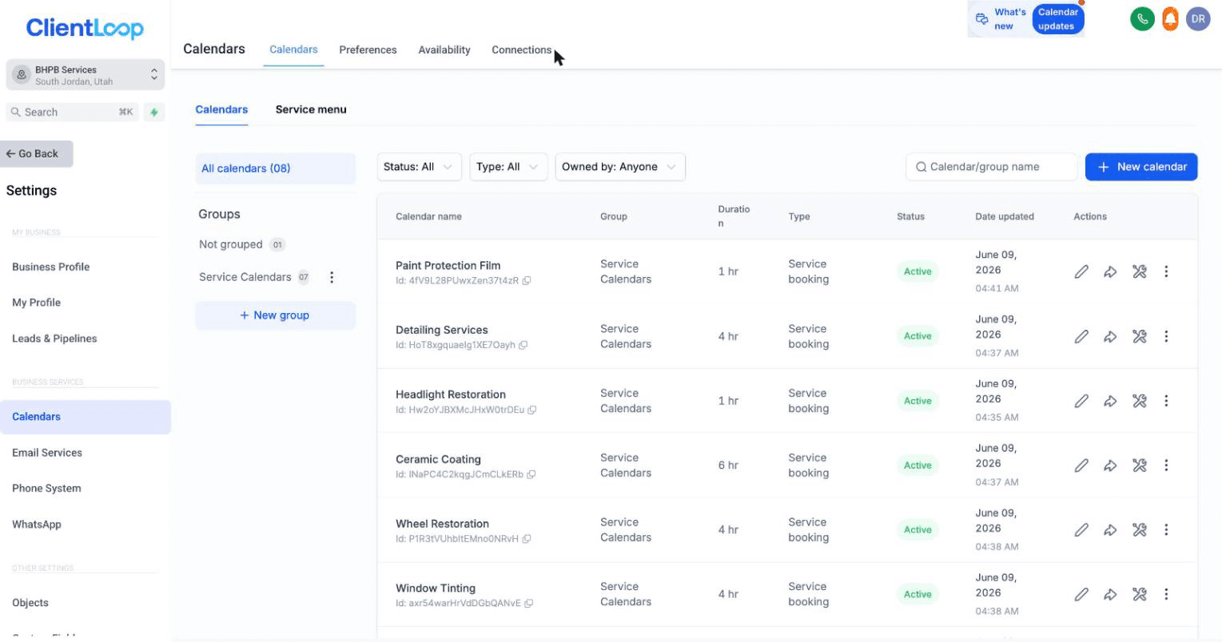
Task: Click the green lightning quick-actions icon
Action: [x=154, y=113]
